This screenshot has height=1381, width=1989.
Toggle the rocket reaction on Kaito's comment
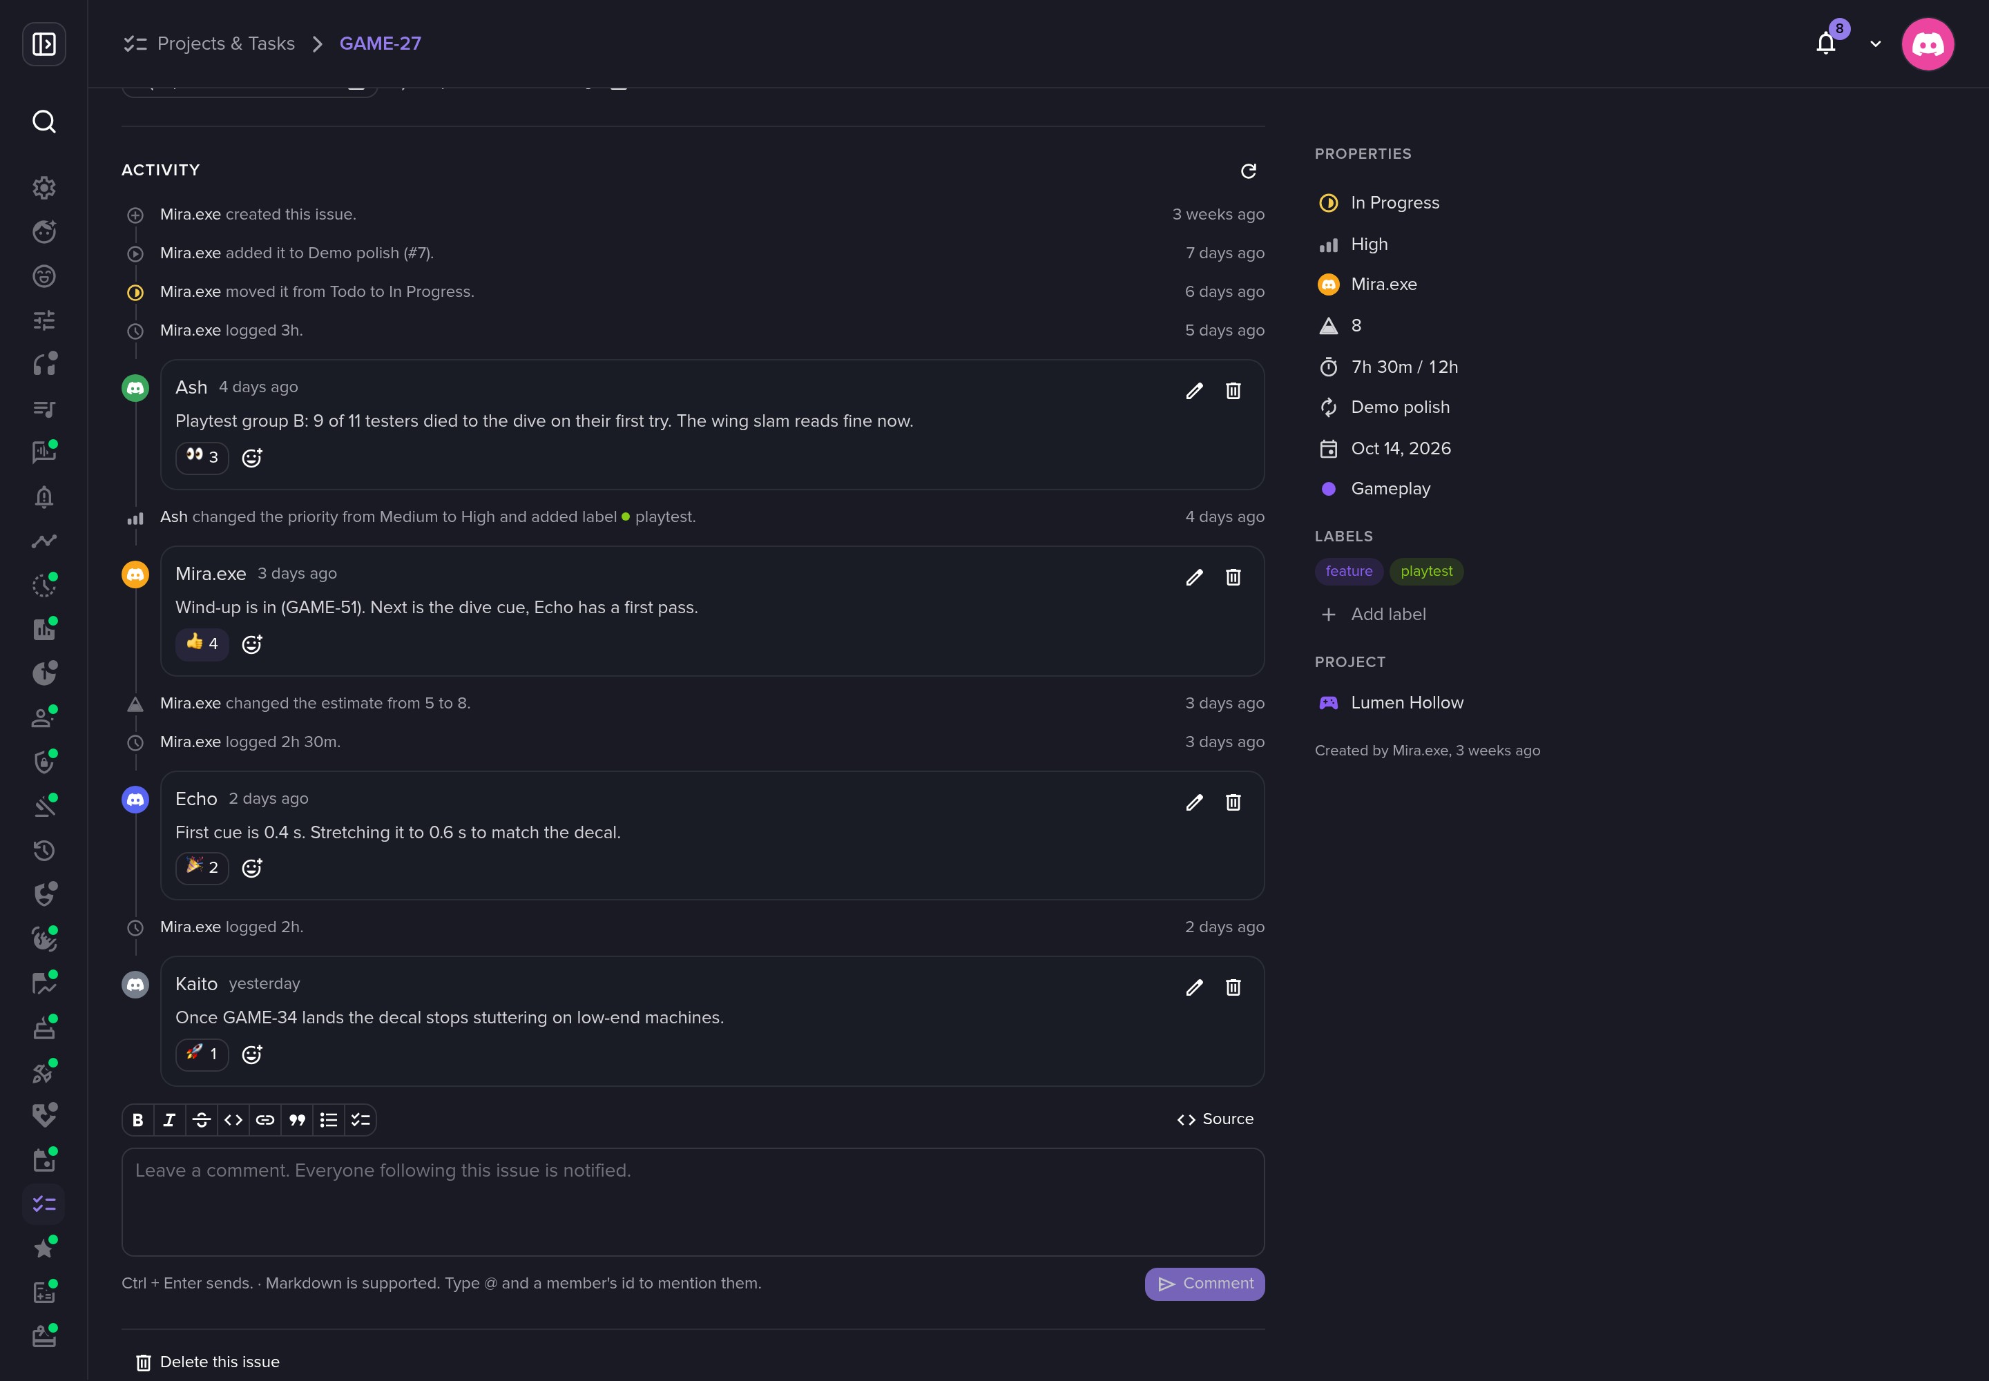[x=202, y=1054]
